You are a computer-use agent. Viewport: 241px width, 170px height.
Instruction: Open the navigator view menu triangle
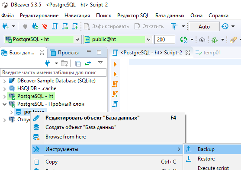point(100,63)
